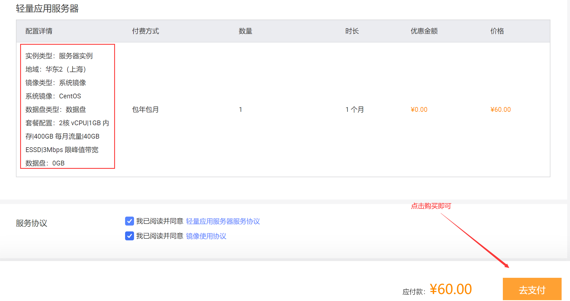Open the 镜像使用协议 link
570x301 pixels.
[206, 236]
